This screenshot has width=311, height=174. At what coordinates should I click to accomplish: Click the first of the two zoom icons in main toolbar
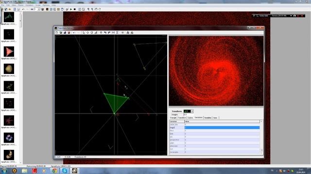[x=88, y=9]
